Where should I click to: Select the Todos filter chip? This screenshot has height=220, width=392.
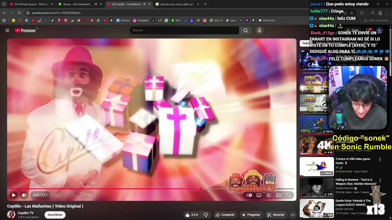coord(305,43)
